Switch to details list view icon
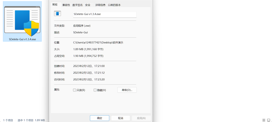Image resolution: width=272 pixels, height=122 pixels. click(x=264, y=120)
